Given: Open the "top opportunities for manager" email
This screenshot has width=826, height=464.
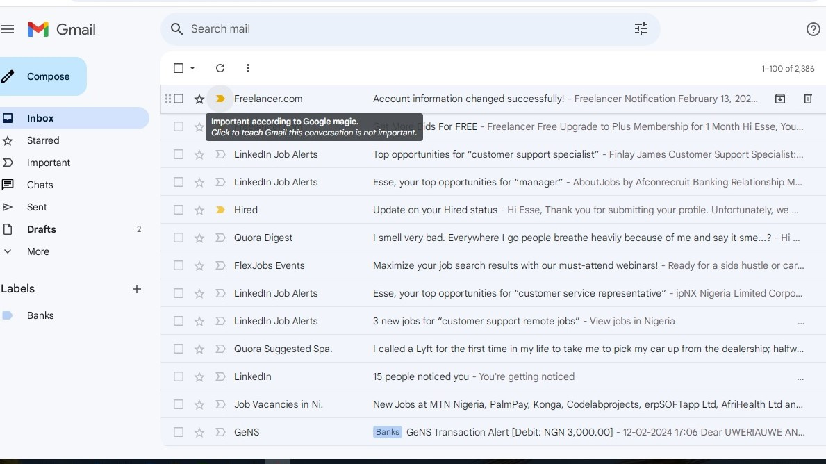Looking at the screenshot, I should point(468,182).
